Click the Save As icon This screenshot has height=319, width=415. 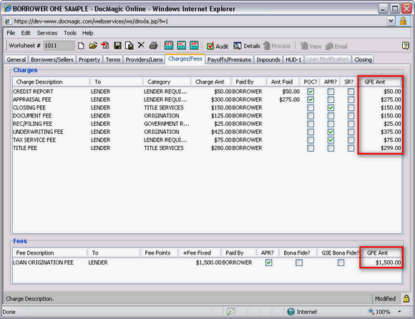click(x=130, y=46)
